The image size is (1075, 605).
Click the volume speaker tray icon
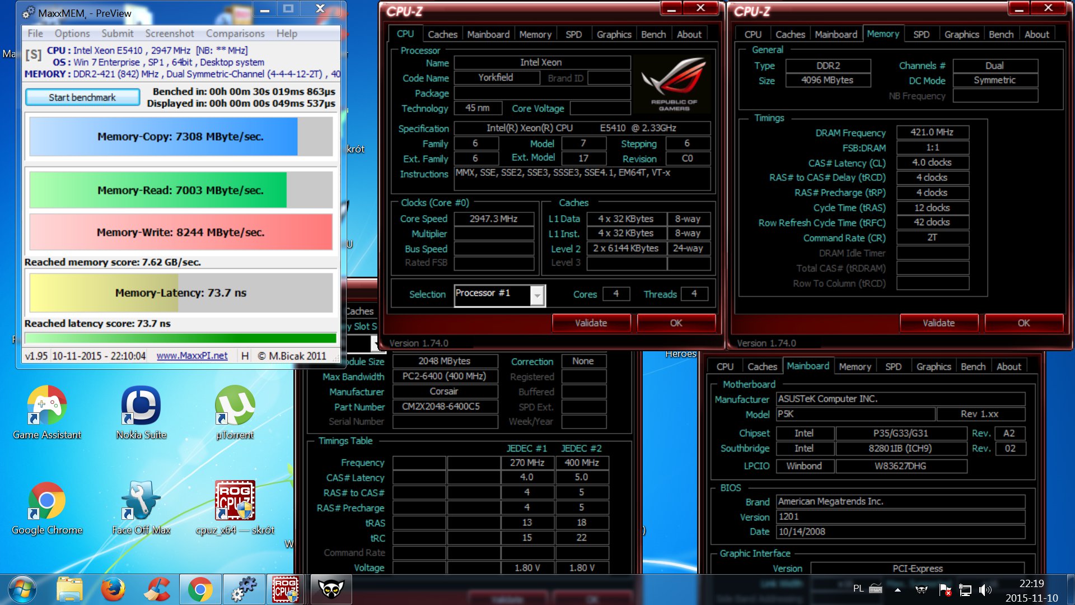click(x=985, y=589)
